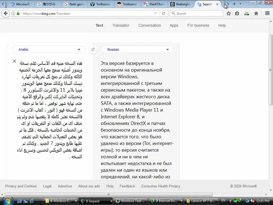The height and width of the screenshot is (205, 273).
Task: Select the Text menu item
Action: pyautogui.click(x=99, y=25)
